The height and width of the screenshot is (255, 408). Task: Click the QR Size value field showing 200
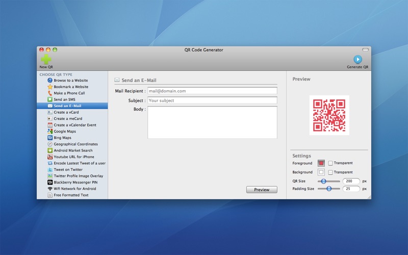click(x=351, y=181)
